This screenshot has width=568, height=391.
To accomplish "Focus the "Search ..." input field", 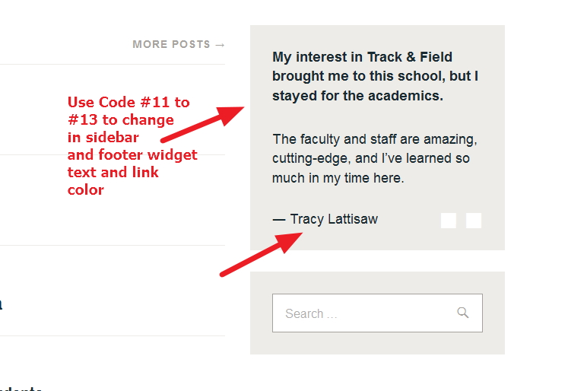I will pos(365,313).
